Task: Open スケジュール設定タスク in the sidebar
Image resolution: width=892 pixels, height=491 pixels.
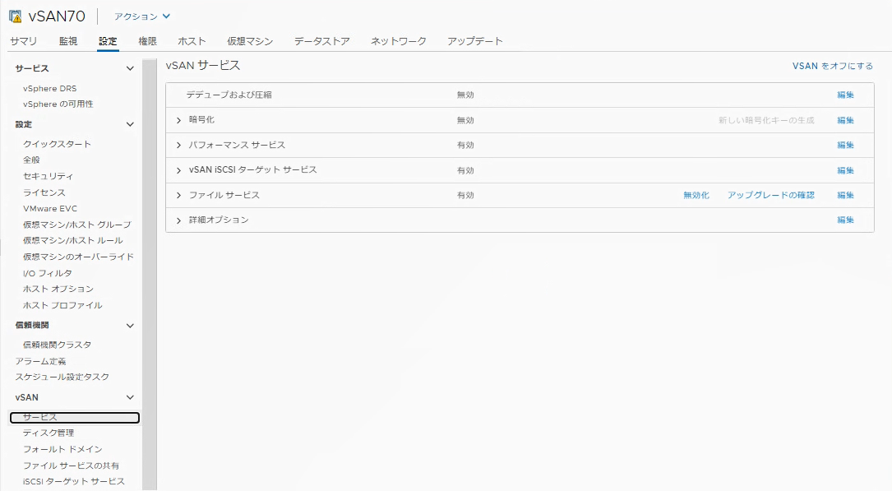Action: (x=62, y=377)
